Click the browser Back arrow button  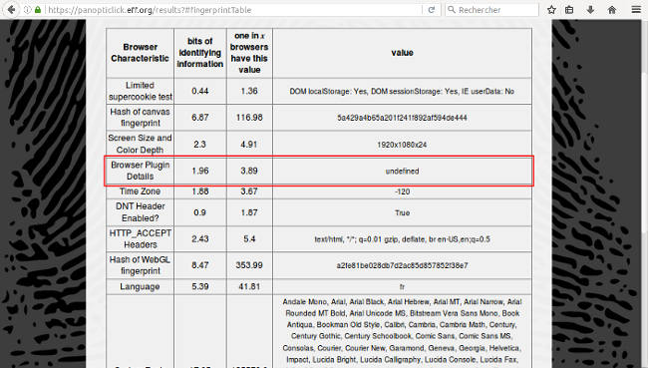tap(11, 10)
